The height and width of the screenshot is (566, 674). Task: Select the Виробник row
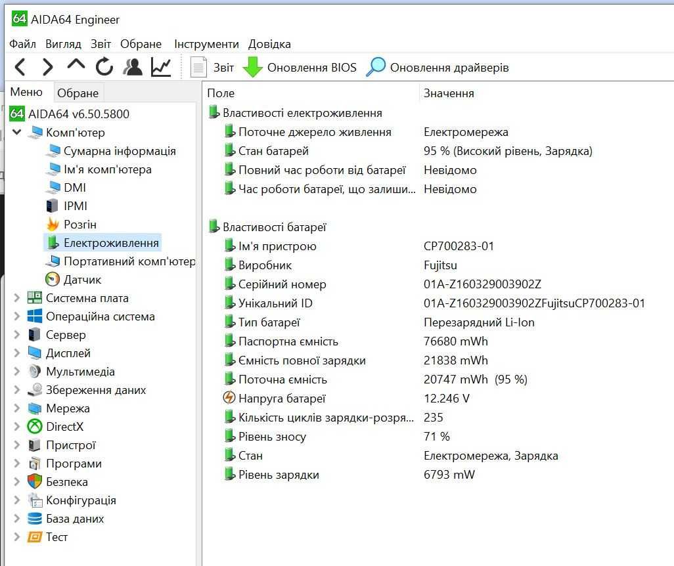[265, 265]
